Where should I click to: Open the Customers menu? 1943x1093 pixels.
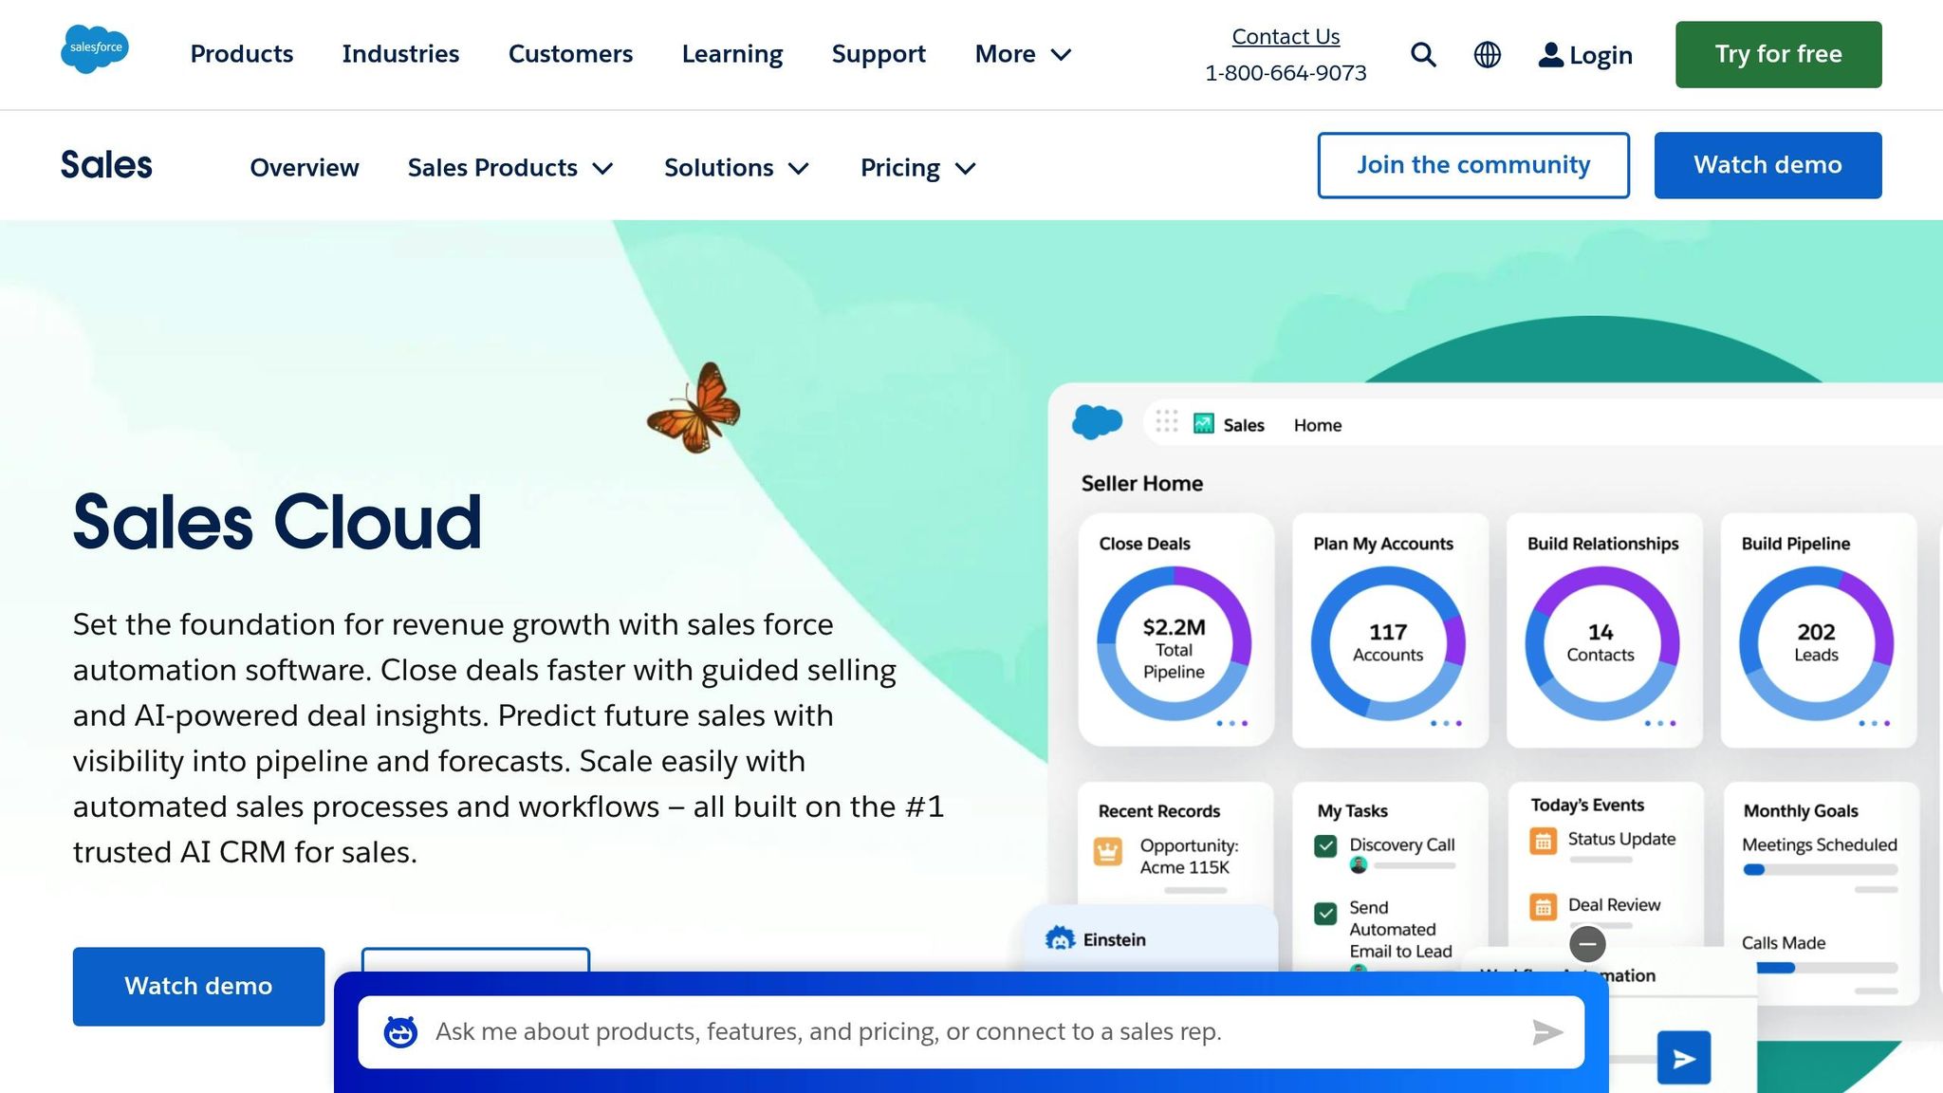tap(570, 54)
